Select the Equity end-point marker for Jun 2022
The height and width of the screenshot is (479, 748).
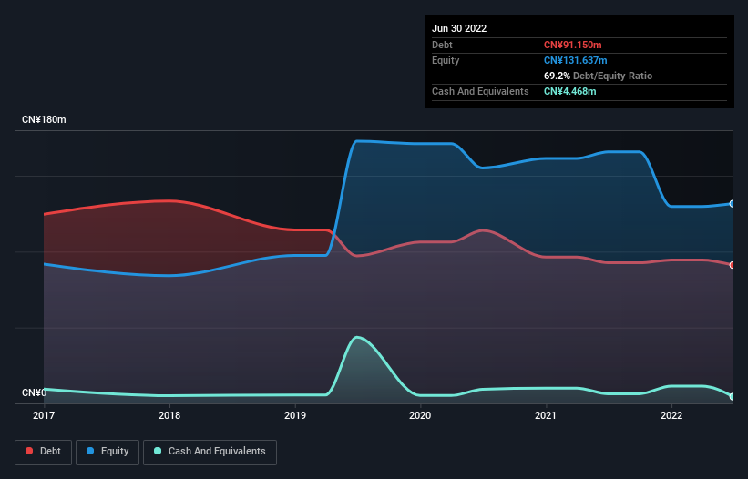tap(733, 203)
